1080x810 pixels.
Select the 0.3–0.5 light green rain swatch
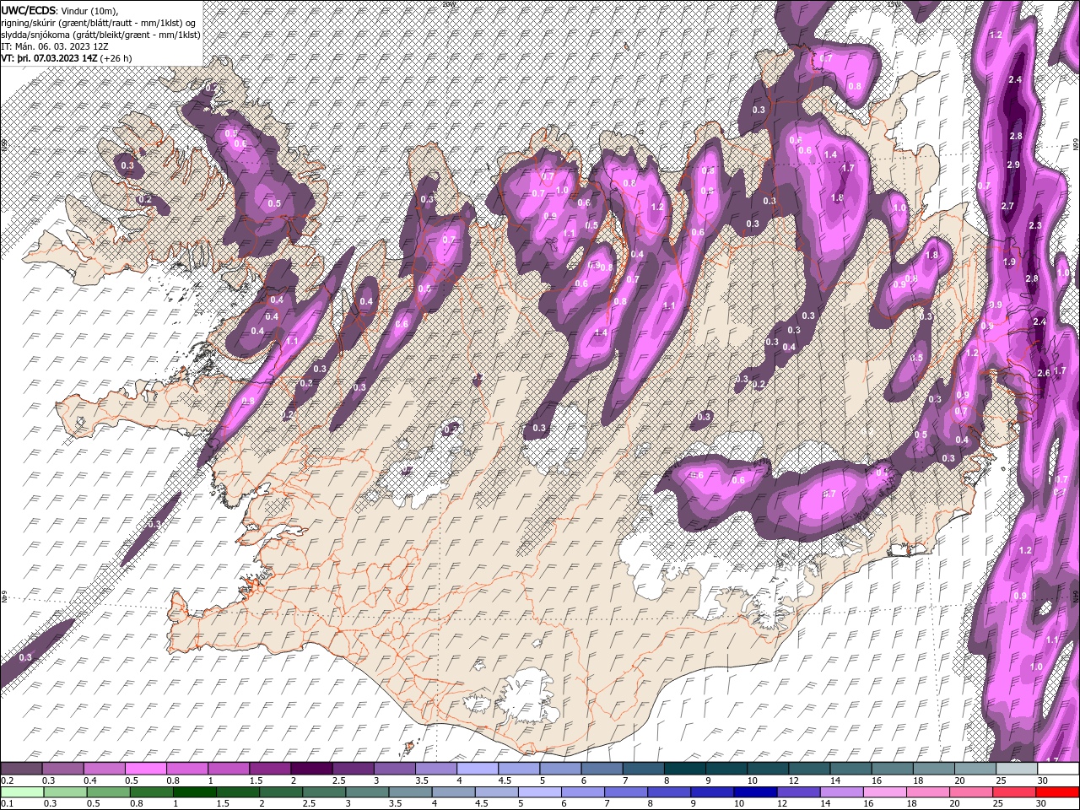click(x=64, y=792)
